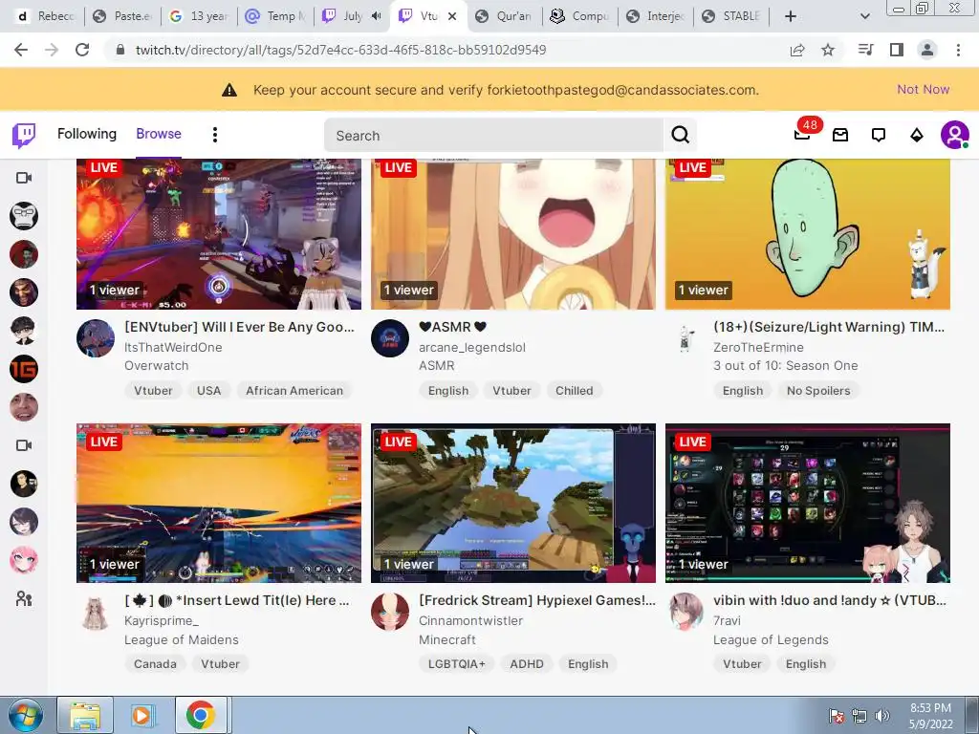Image resolution: width=979 pixels, height=734 pixels.
Task: Switch to the Temp Mail tab
Action: tap(275, 16)
